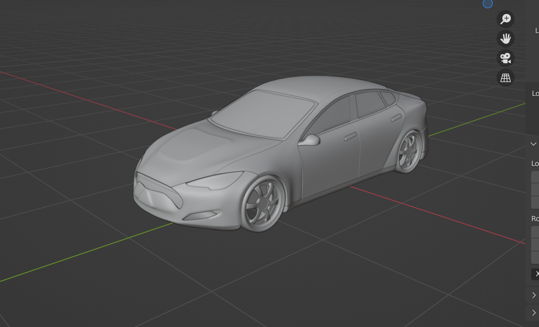Open the rotation mode dropdown below Rotation fields
This screenshot has height=327, width=539.
pyautogui.click(x=535, y=274)
